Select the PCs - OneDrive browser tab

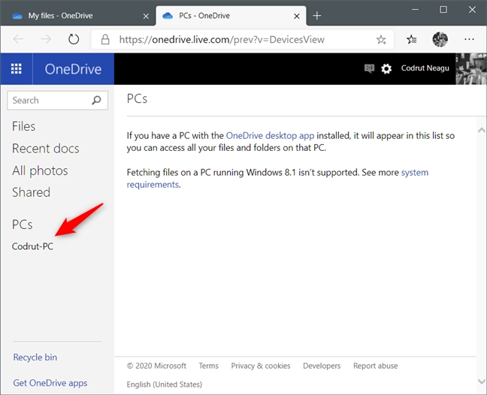pyautogui.click(x=231, y=16)
